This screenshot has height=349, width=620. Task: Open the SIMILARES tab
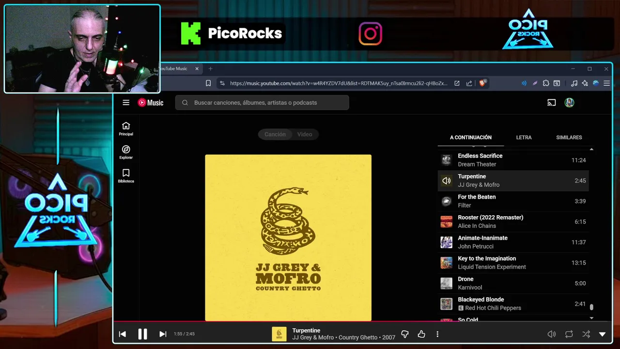569,137
